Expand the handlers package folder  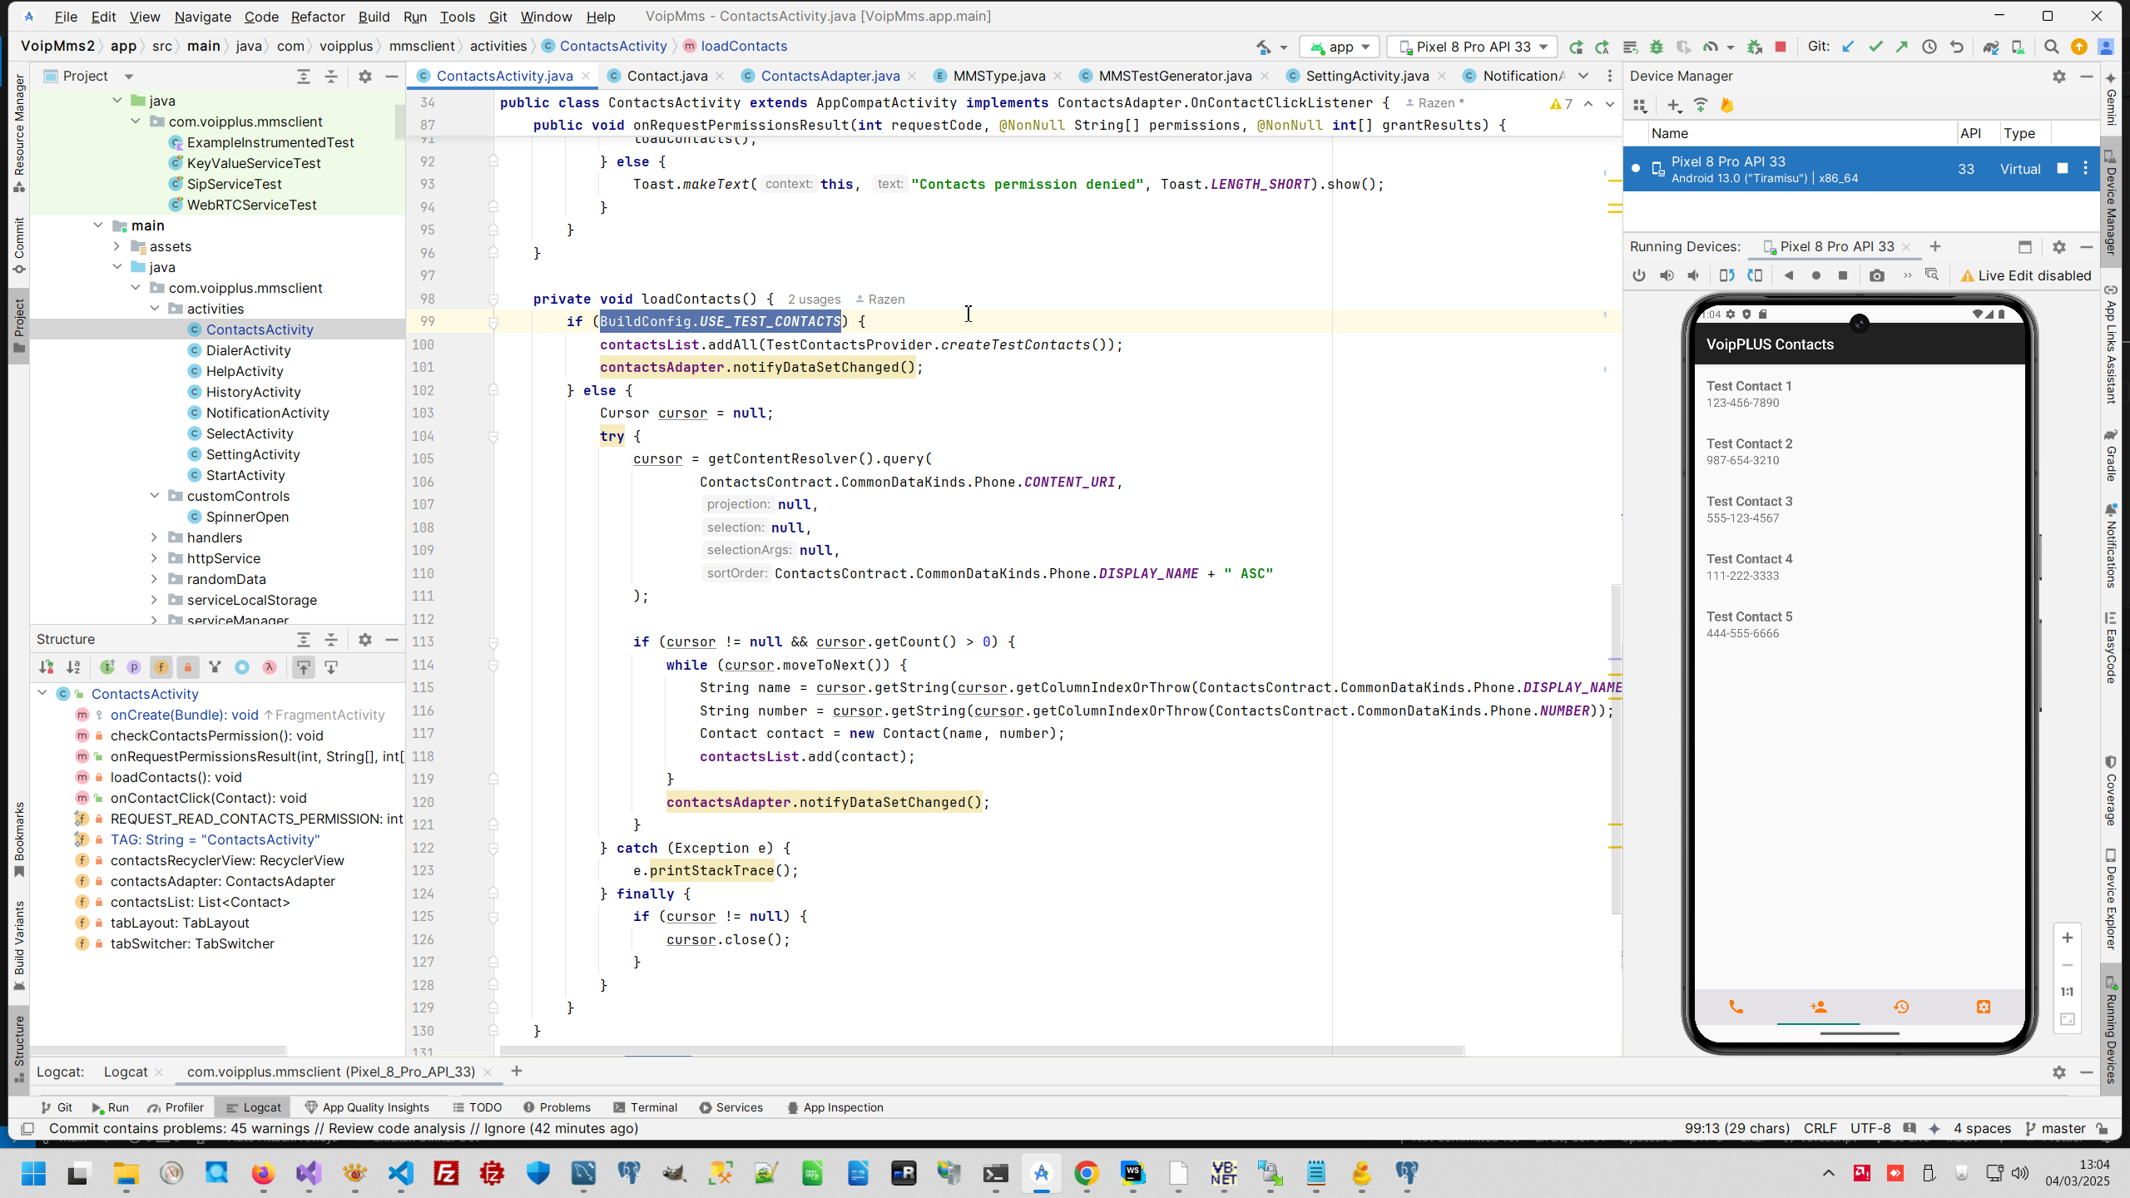click(x=154, y=537)
